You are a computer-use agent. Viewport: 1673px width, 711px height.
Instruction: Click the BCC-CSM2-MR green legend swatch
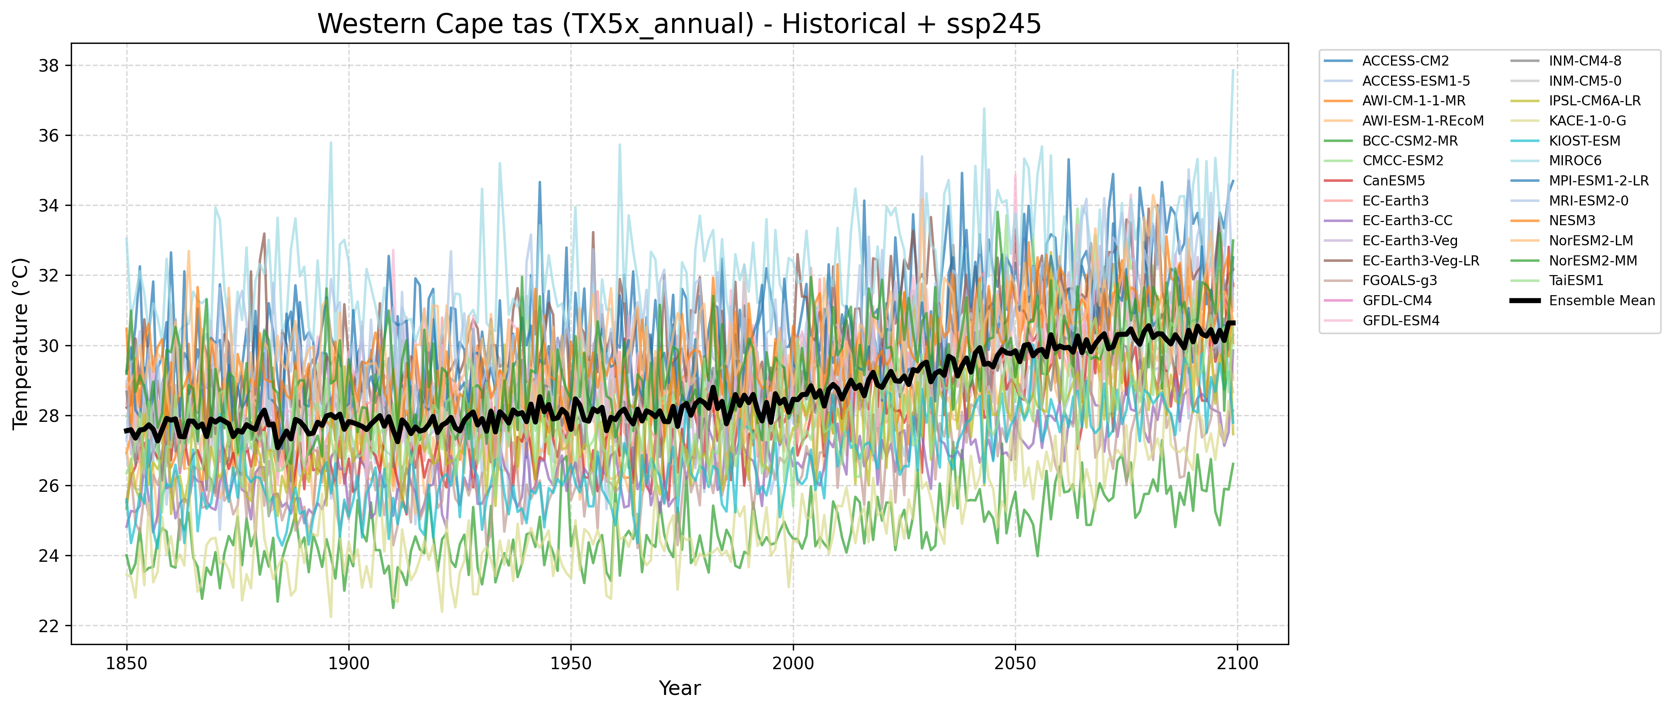[x=1339, y=141]
